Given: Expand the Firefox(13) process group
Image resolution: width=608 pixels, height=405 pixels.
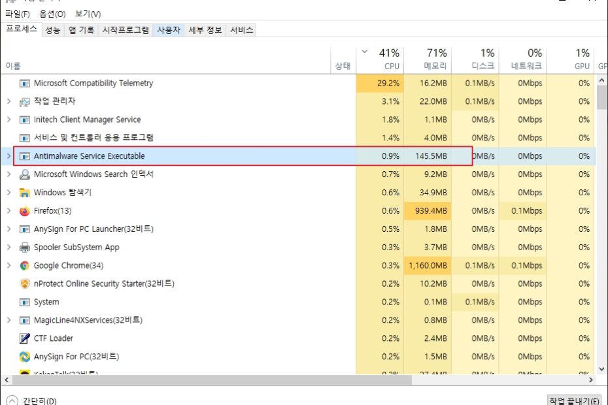Looking at the screenshot, I should (x=9, y=211).
